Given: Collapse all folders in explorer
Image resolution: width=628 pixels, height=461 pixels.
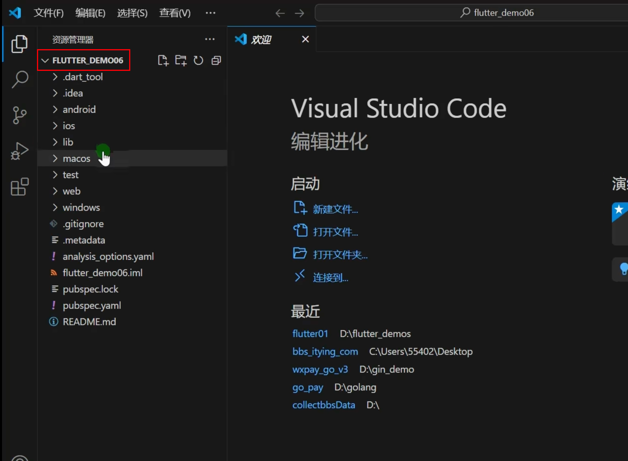Looking at the screenshot, I should tap(216, 60).
